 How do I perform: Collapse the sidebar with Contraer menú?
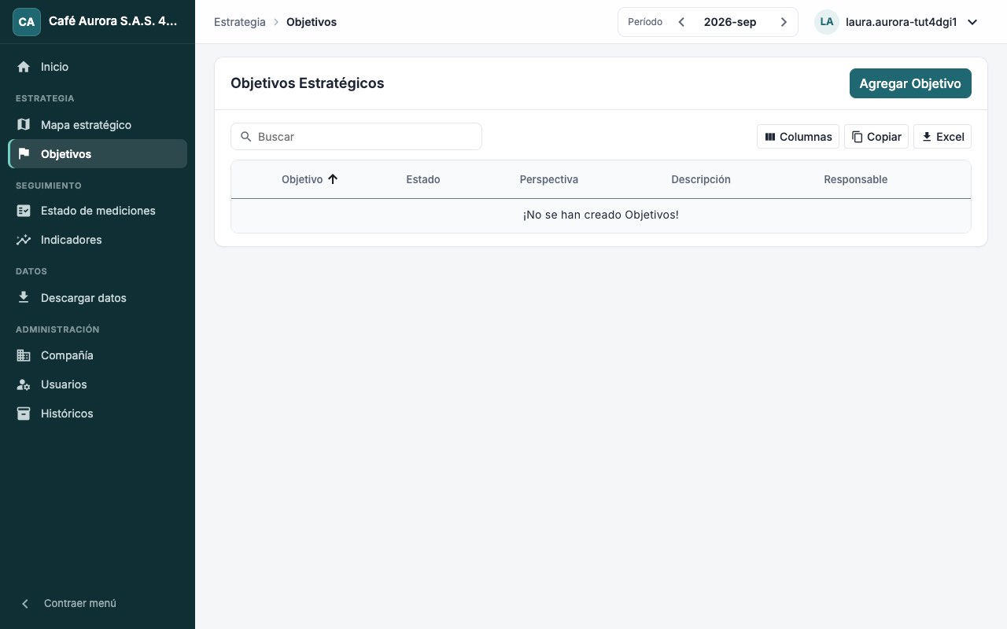pos(98,604)
